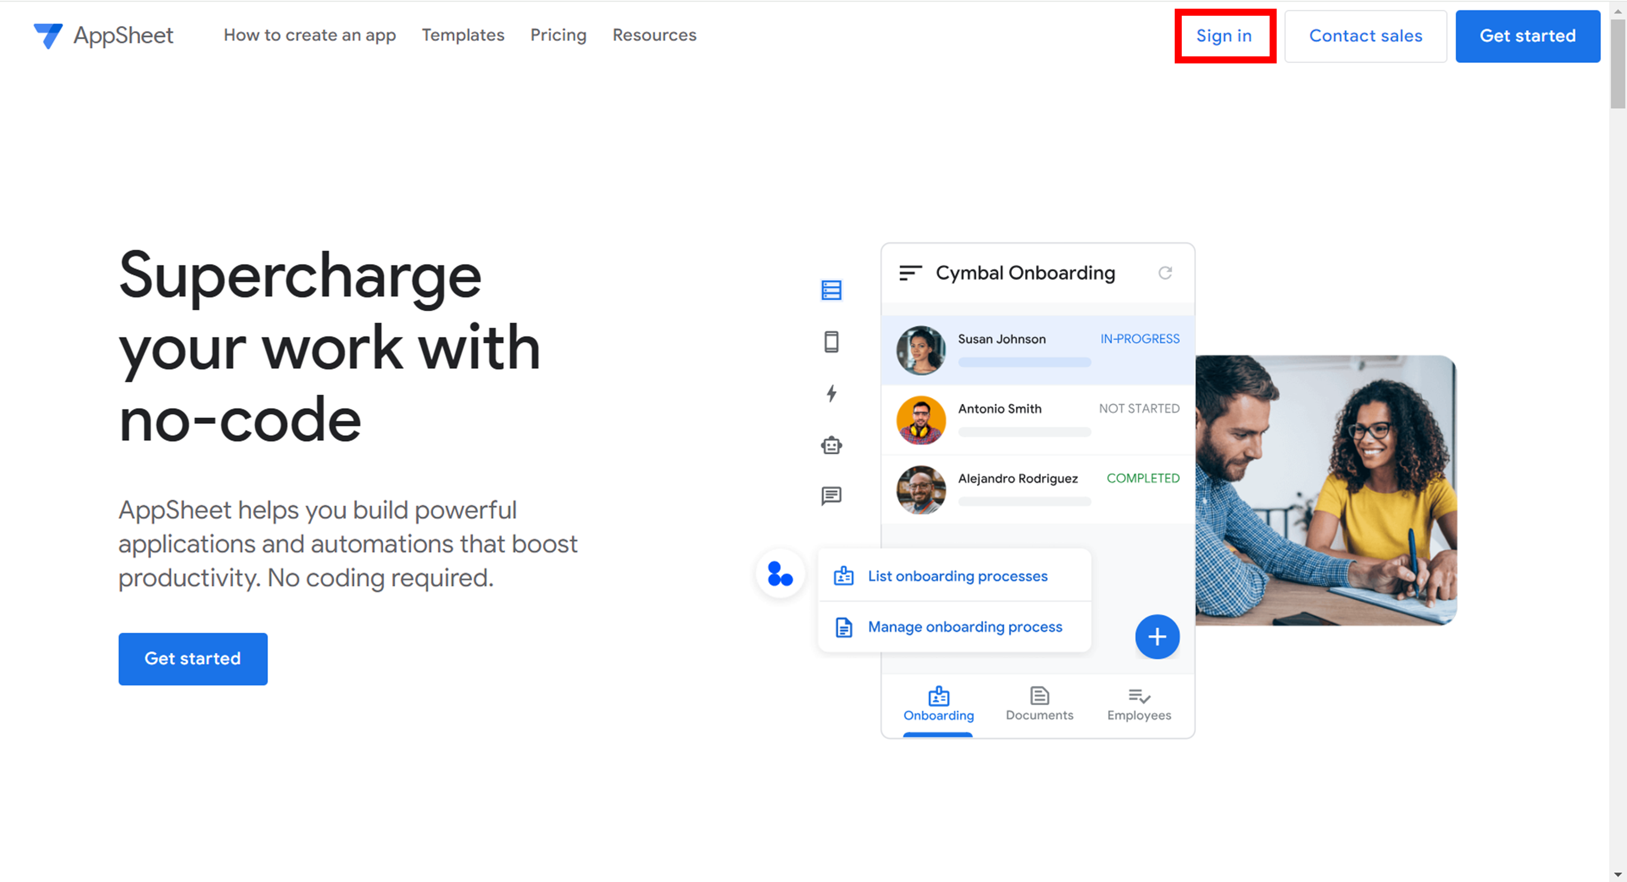Click the page vertical scrollbar thumb

(1618, 63)
